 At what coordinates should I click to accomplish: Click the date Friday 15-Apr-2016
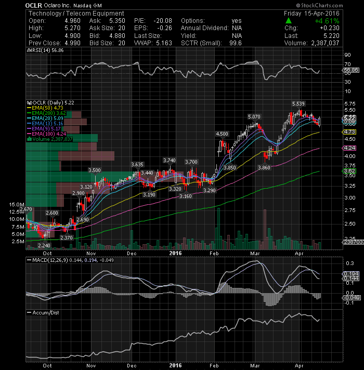coord(311,14)
